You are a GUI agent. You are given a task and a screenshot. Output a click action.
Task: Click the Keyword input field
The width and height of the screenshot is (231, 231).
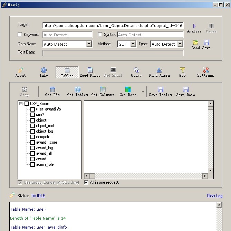(67, 35)
